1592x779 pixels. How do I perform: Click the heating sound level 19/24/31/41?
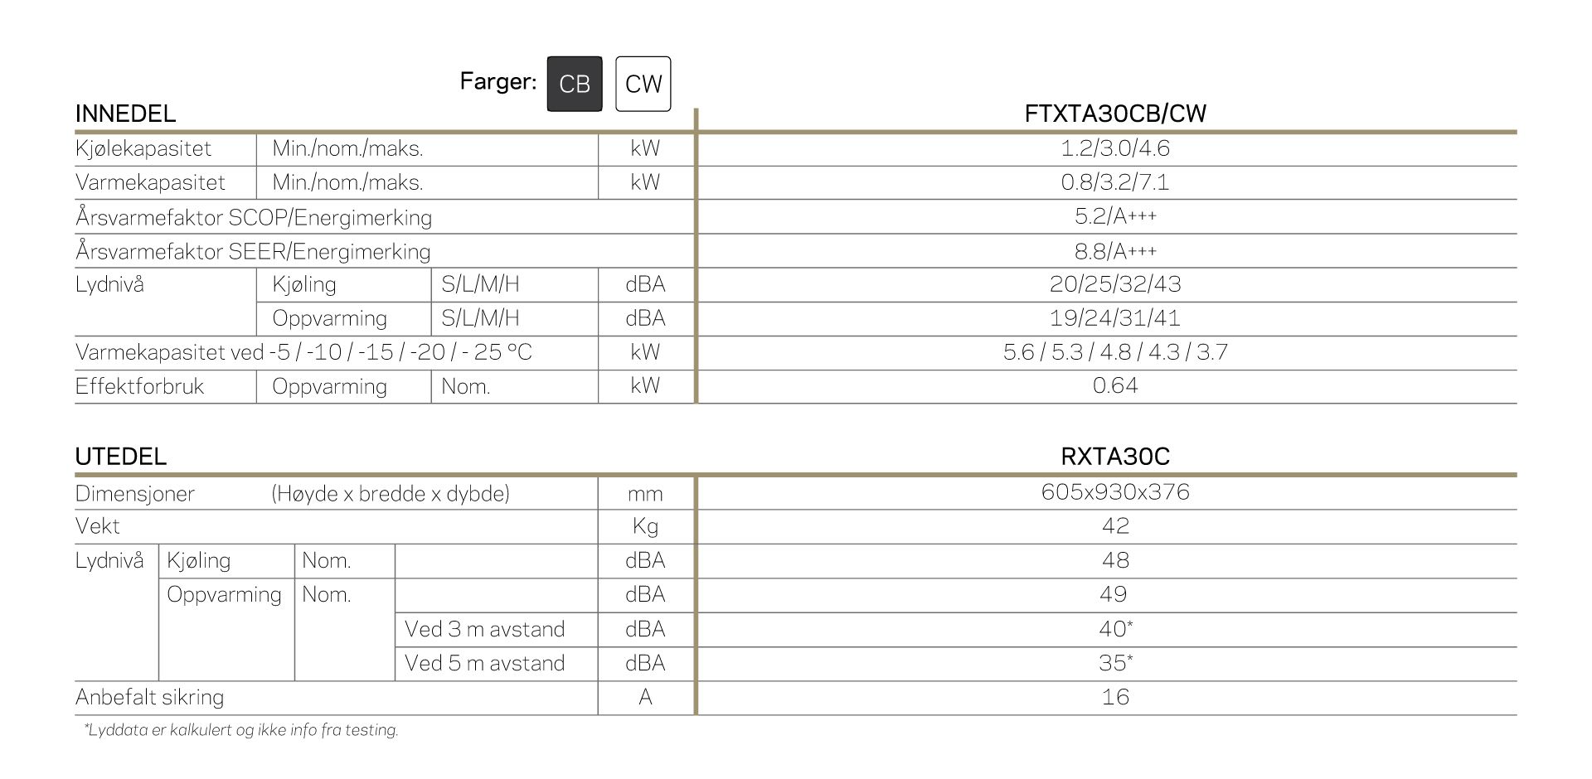click(1115, 318)
